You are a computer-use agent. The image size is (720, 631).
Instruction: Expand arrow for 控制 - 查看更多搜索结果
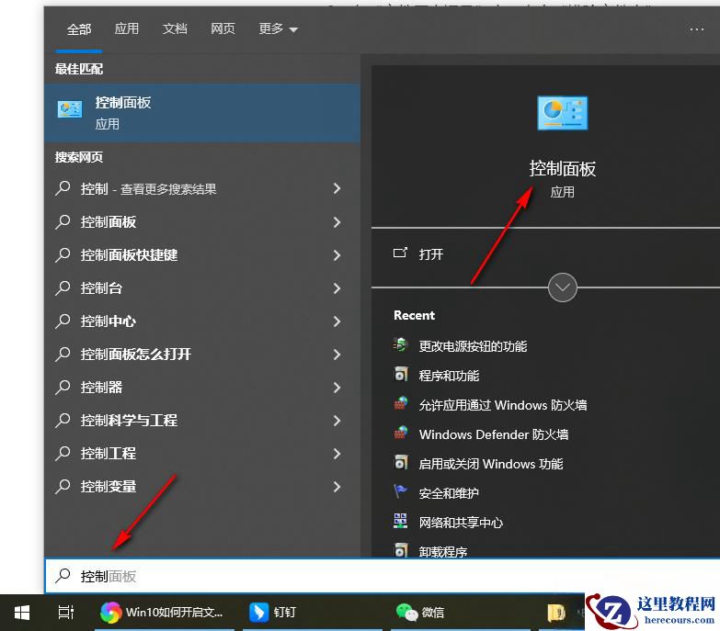pos(337,188)
